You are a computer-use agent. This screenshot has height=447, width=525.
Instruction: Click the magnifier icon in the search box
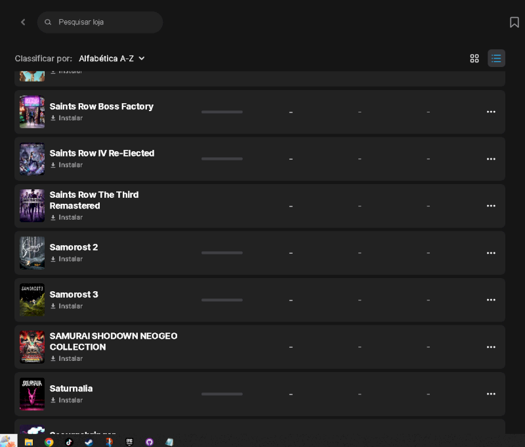(48, 22)
